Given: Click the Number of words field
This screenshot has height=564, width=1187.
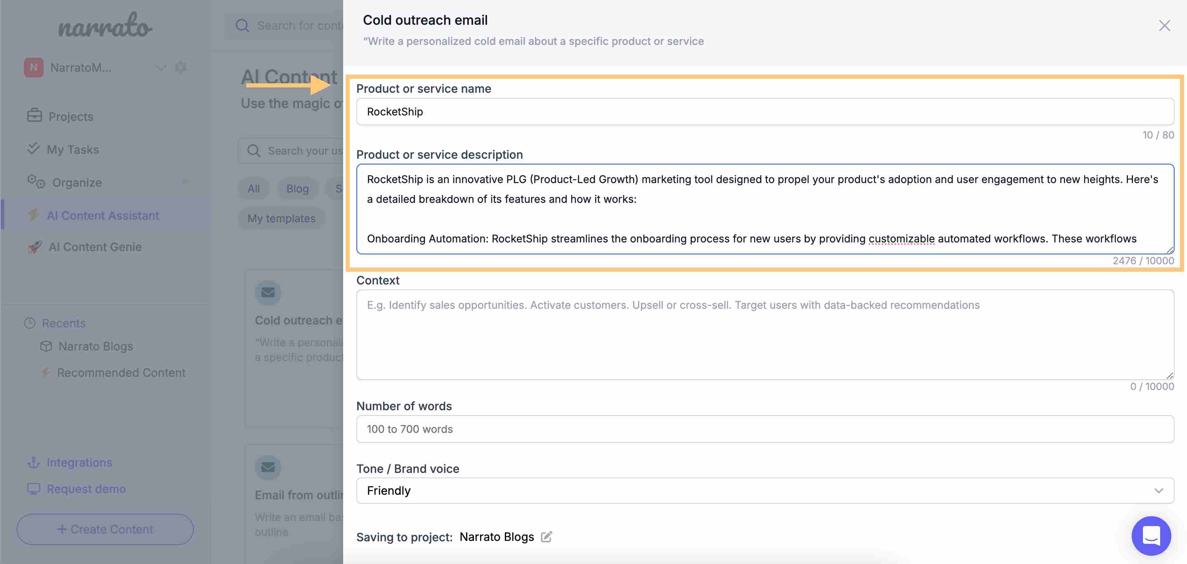Looking at the screenshot, I should pyautogui.click(x=765, y=429).
